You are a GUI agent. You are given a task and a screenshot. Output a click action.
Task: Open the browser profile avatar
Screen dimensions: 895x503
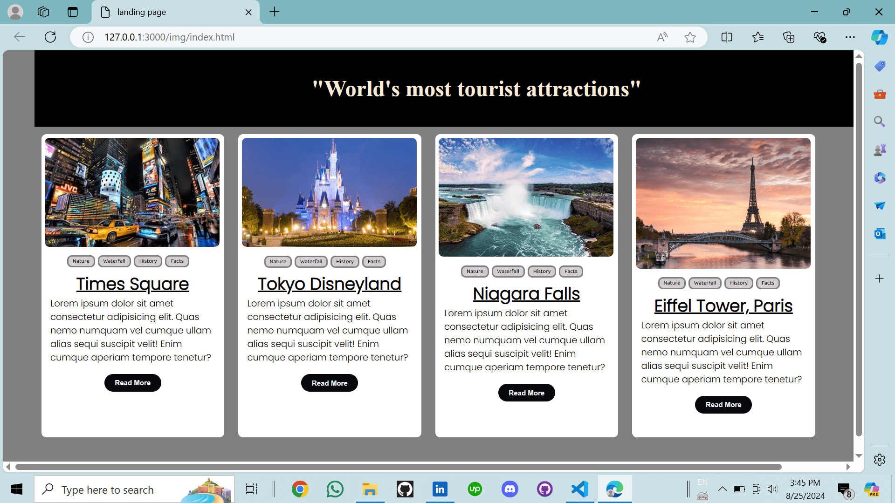(15, 12)
